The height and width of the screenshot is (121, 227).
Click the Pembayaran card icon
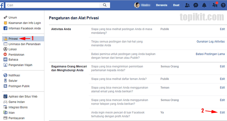pos(6,118)
